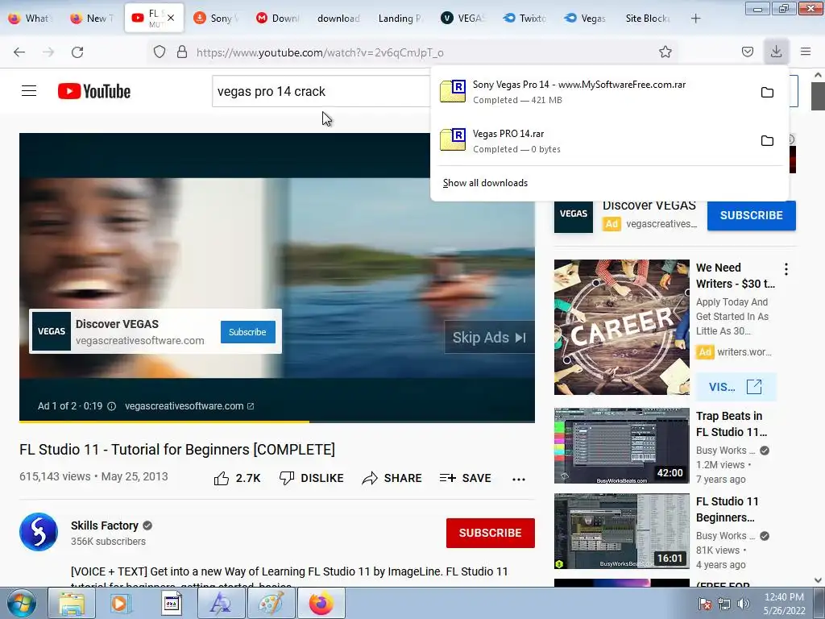Save to Pocket icon in toolbar
The image size is (825, 619).
pos(747,52)
